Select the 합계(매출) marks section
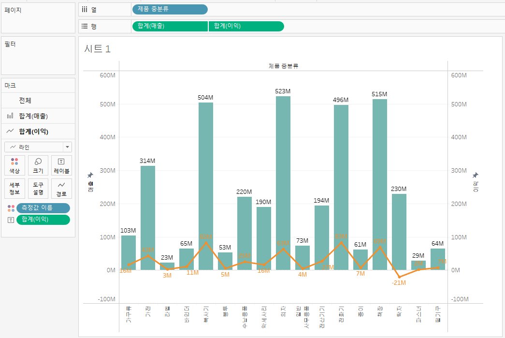 (x=38, y=116)
